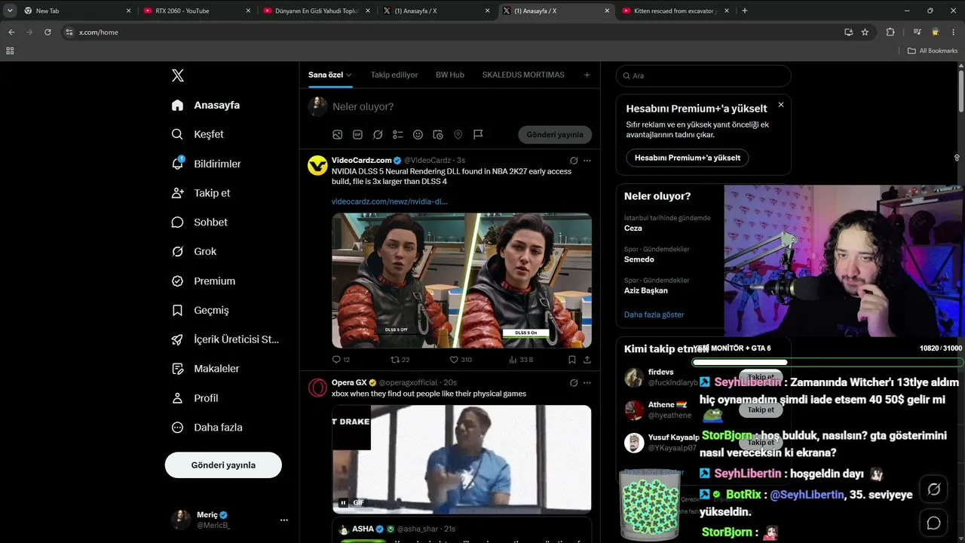Add media to the new post
965x543 pixels.
tap(338, 135)
